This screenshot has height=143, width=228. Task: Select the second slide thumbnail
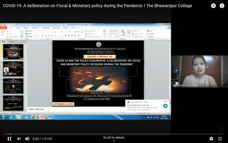[13, 69]
